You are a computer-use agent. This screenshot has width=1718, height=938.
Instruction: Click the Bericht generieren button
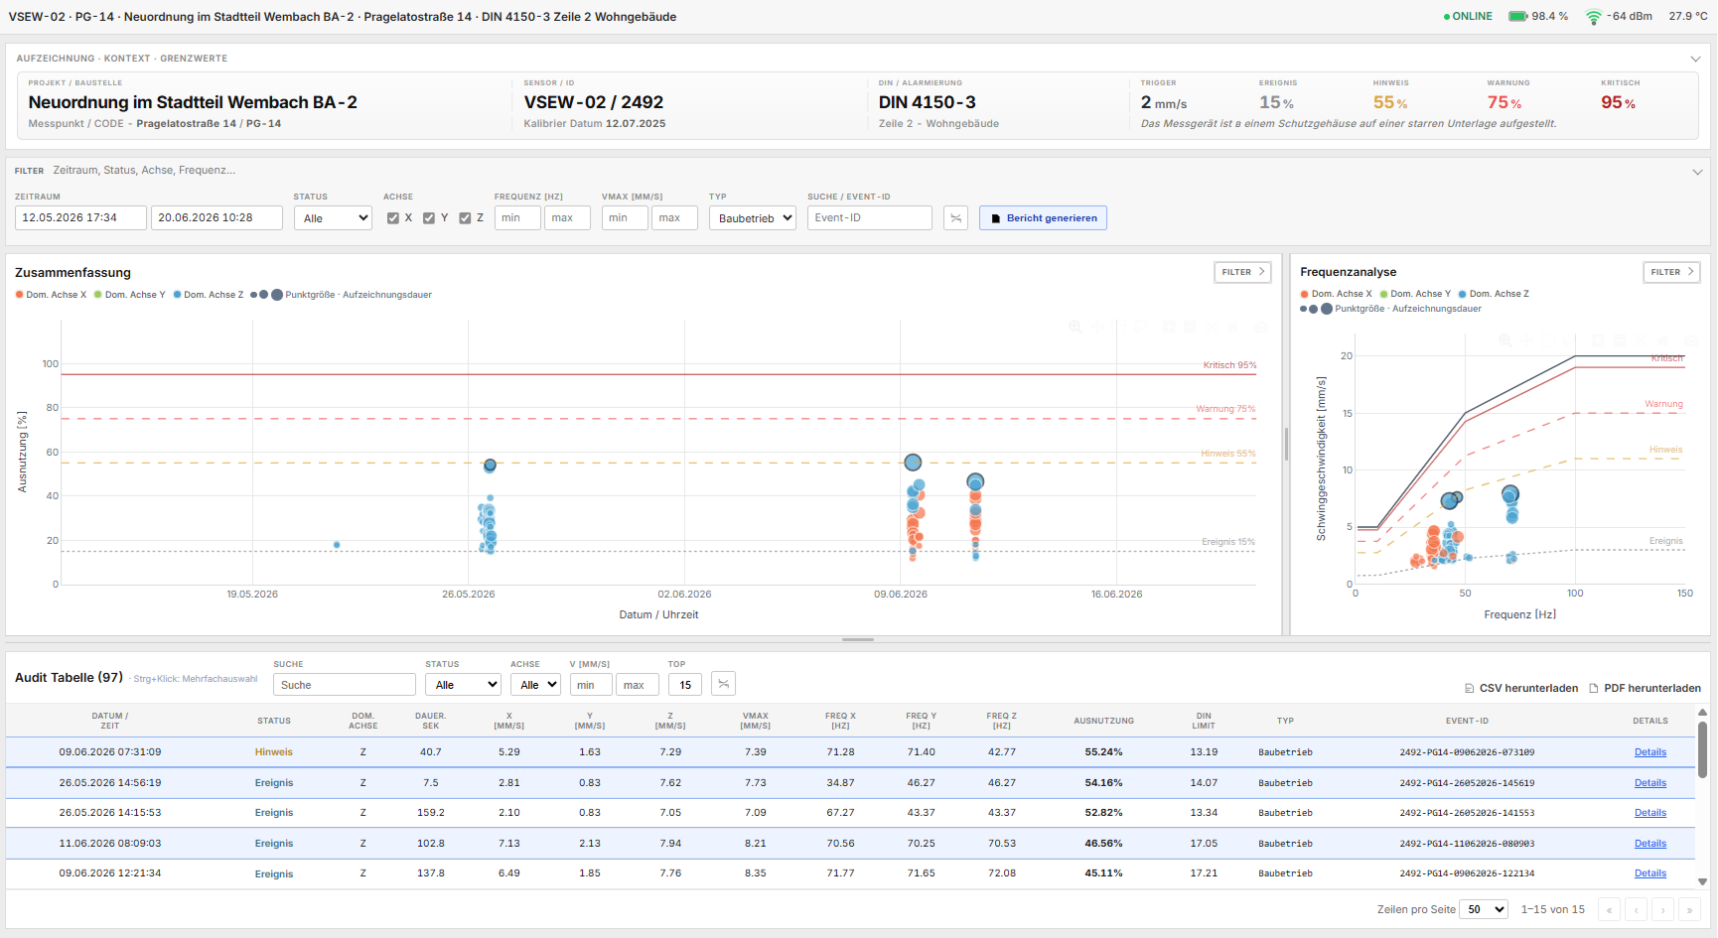(x=1043, y=218)
